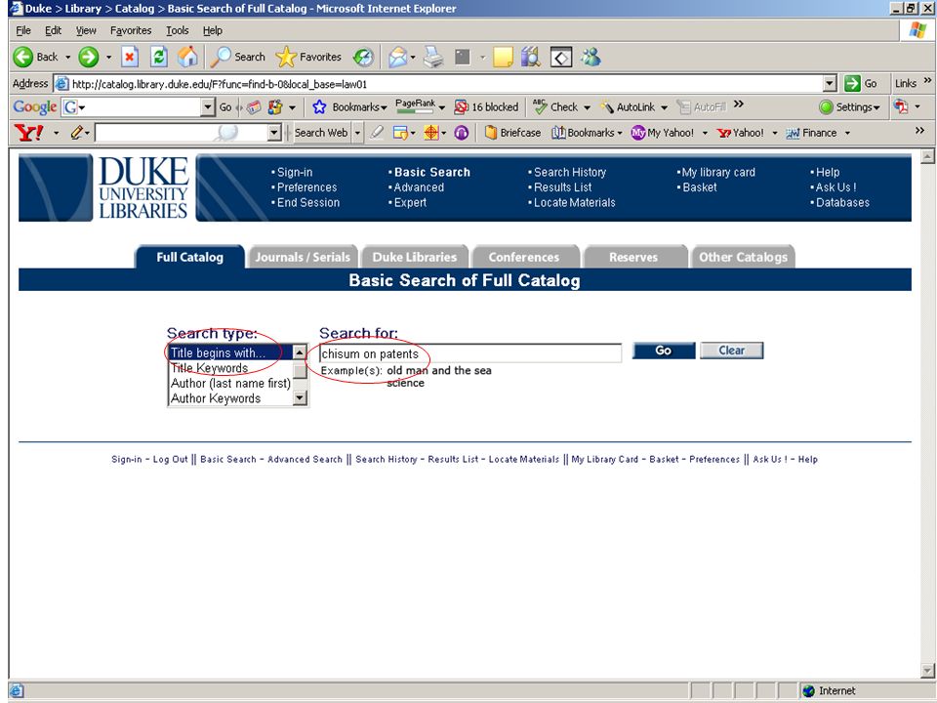Click the Messenger people icon

point(591,57)
